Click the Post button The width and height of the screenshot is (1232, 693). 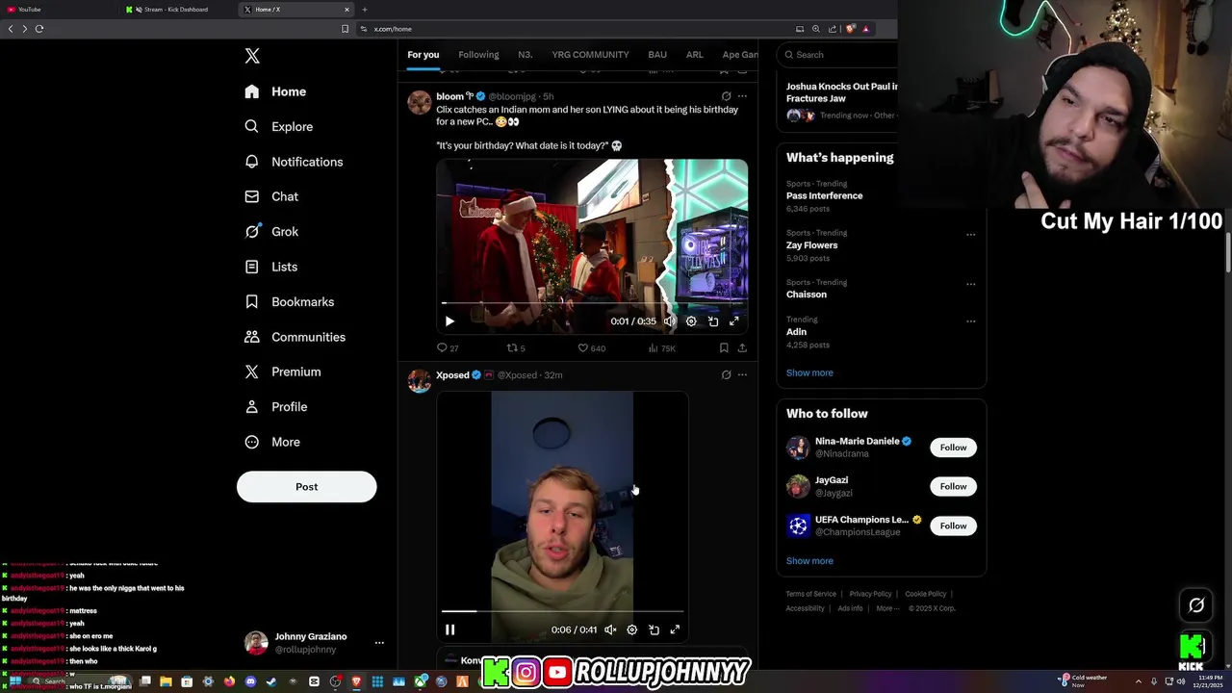tap(306, 486)
